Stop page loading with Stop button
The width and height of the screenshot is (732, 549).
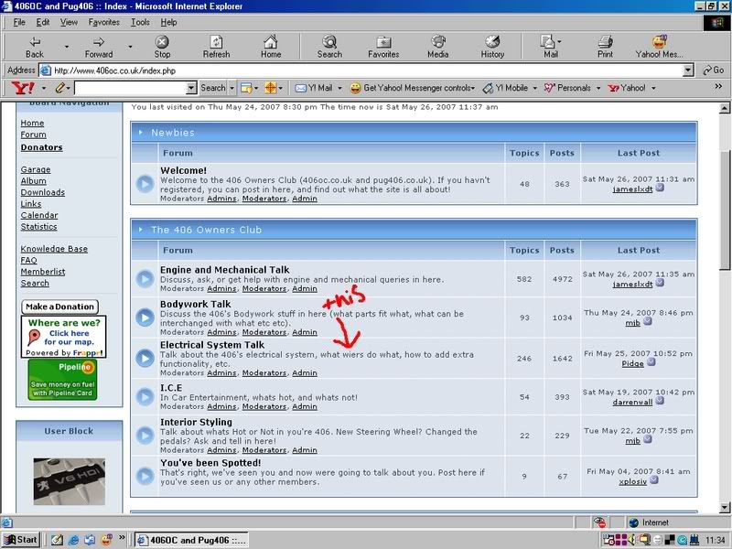pyautogui.click(x=162, y=47)
